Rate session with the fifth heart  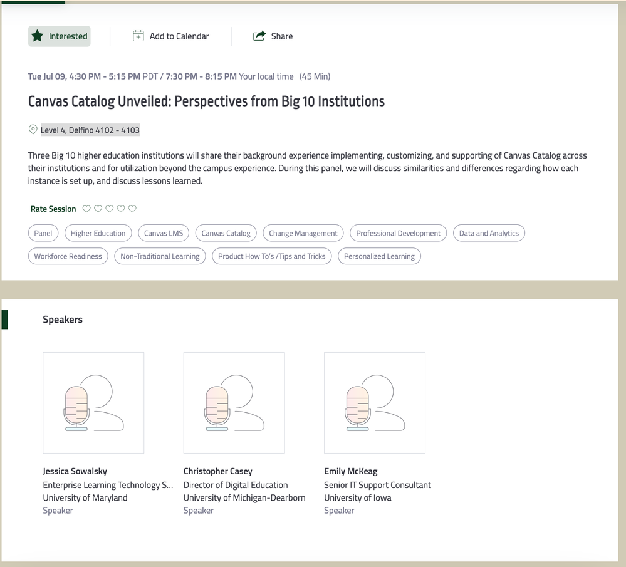click(132, 209)
